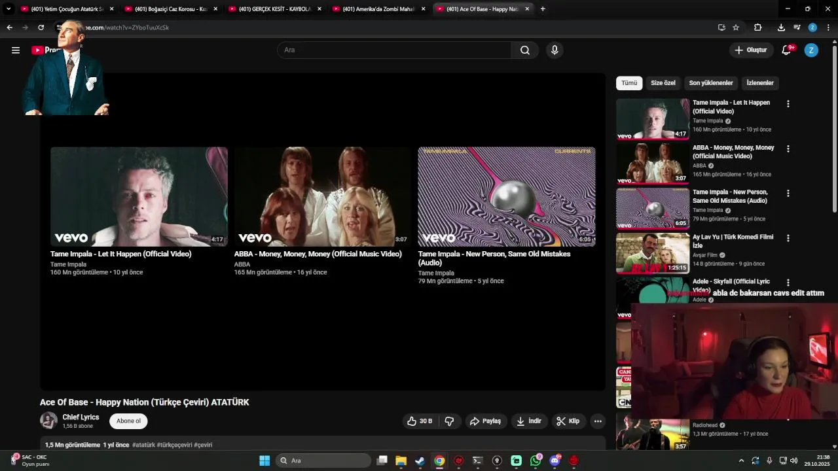Click in the YouTube Ara search field
The width and height of the screenshot is (838, 471).
click(395, 50)
